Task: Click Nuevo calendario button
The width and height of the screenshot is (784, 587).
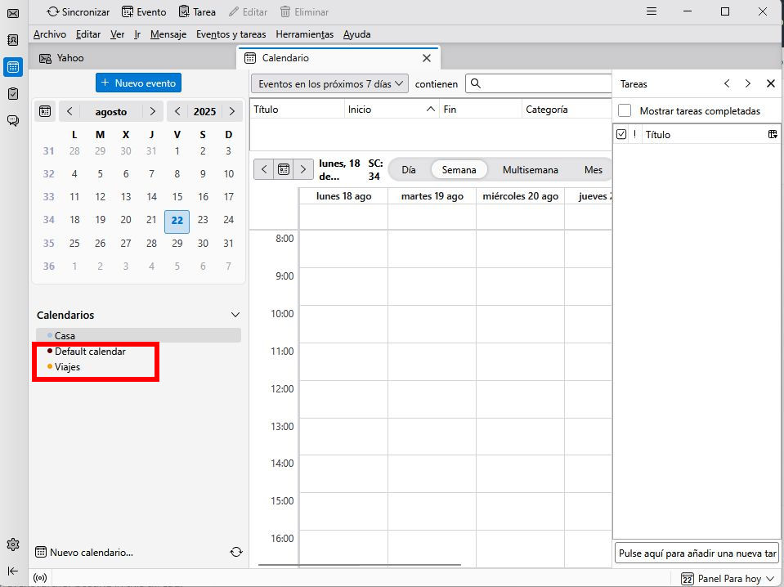Action: pyautogui.click(x=84, y=553)
